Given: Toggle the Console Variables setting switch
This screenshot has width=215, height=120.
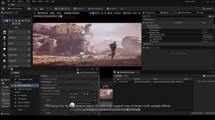Looking at the screenshot, I should [x=15, y=102].
